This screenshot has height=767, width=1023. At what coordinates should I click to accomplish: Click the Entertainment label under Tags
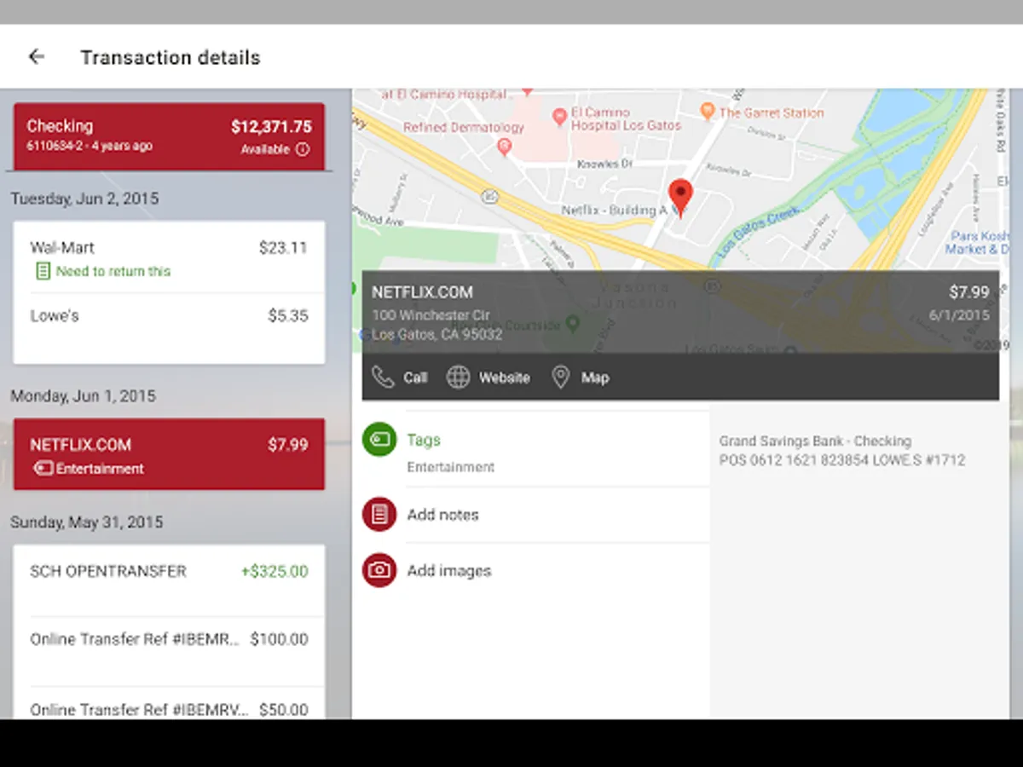[450, 467]
